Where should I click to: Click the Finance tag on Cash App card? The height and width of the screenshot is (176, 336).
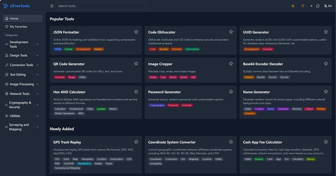click(259, 159)
